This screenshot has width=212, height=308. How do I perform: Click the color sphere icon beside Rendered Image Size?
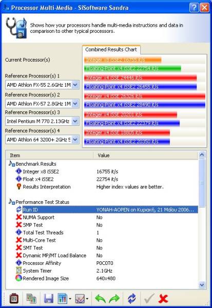point(18,278)
